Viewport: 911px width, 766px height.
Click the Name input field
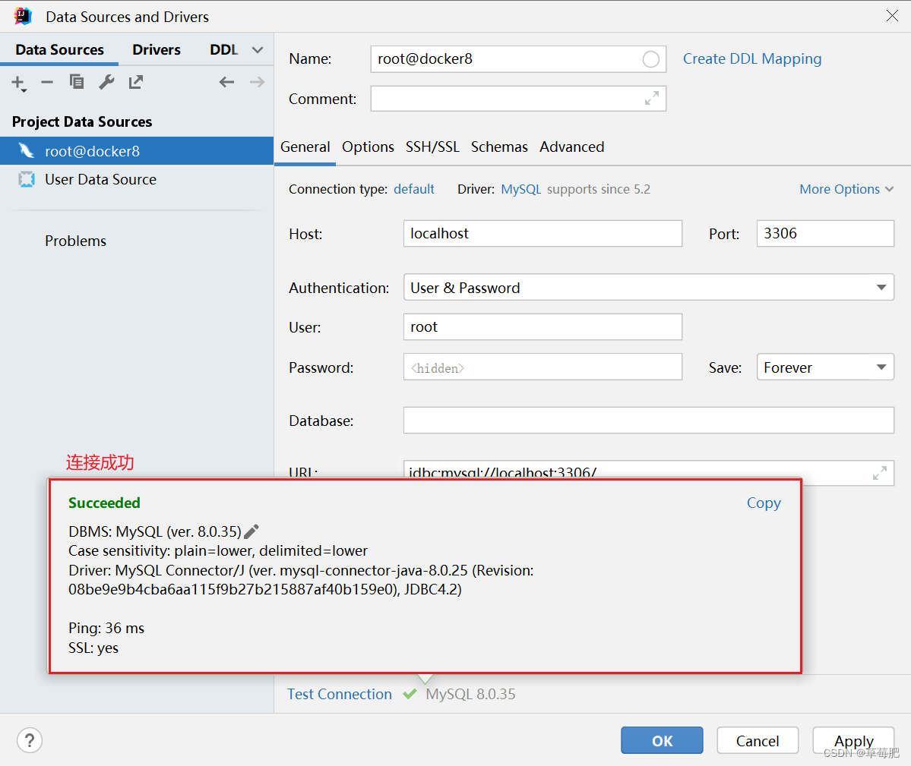518,59
